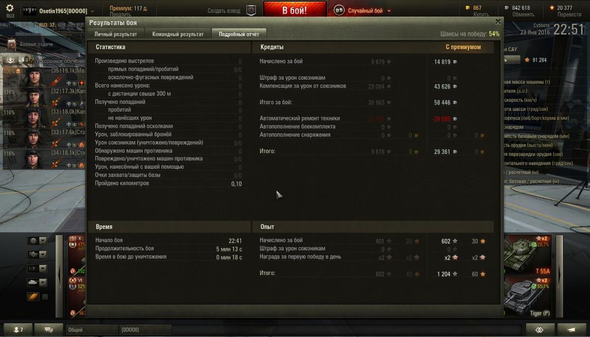Click the platoon emblem icon beside Создать взвод
Viewport: 590px width, 337px height.
pyautogui.click(x=251, y=10)
